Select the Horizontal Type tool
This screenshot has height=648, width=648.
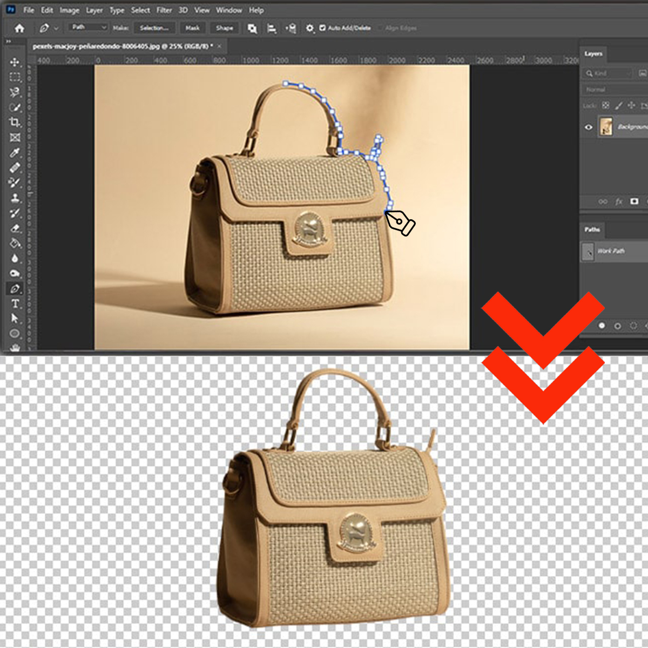(x=15, y=303)
